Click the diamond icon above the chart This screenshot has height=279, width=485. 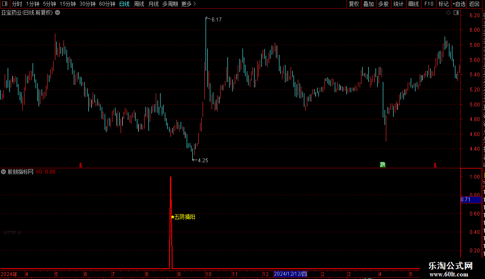[448, 13]
